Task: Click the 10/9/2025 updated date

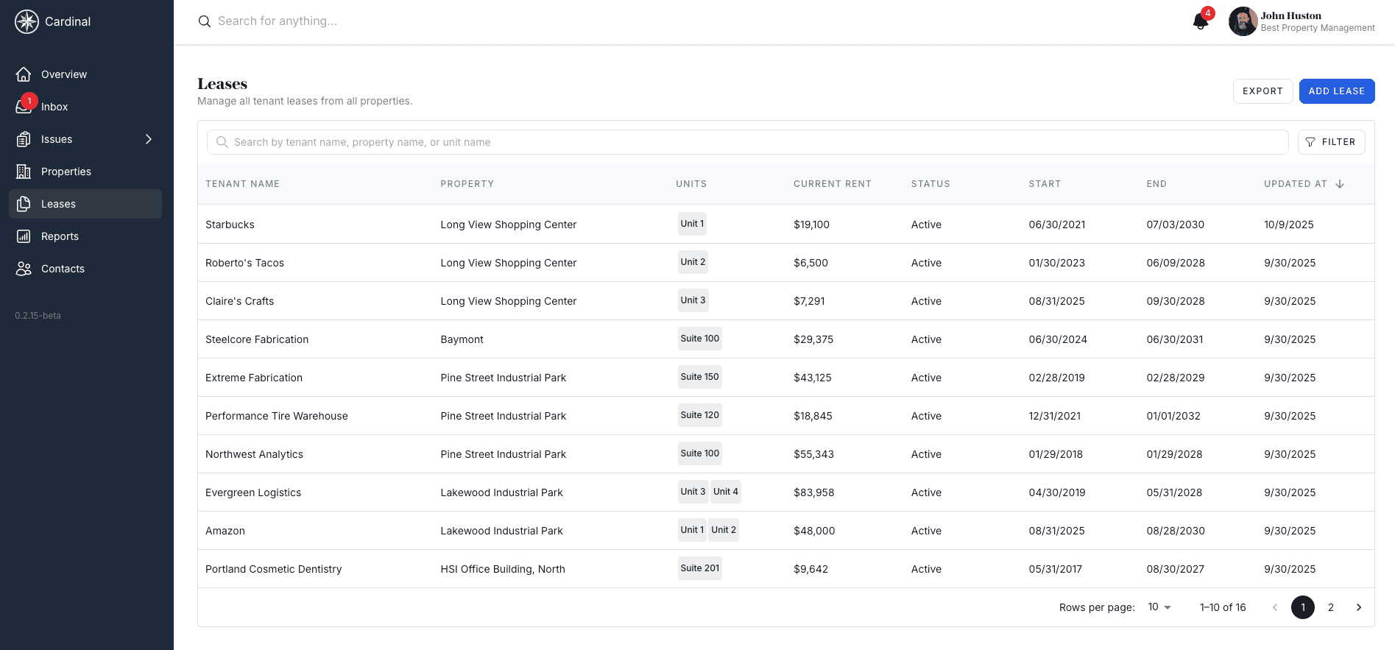Action: pyautogui.click(x=1289, y=225)
